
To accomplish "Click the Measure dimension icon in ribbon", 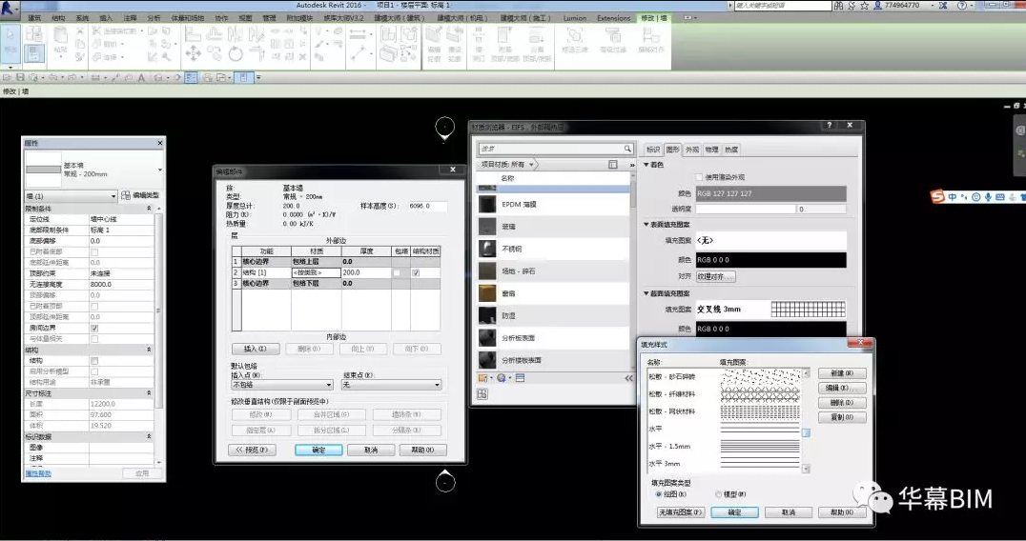I will click(358, 35).
